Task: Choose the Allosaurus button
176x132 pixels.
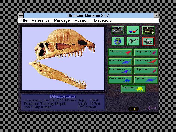Action: tap(120, 53)
